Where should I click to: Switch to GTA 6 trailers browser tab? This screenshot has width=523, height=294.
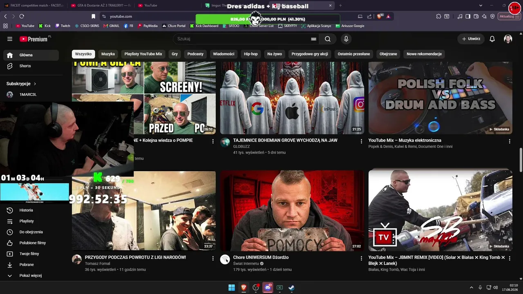101,5
